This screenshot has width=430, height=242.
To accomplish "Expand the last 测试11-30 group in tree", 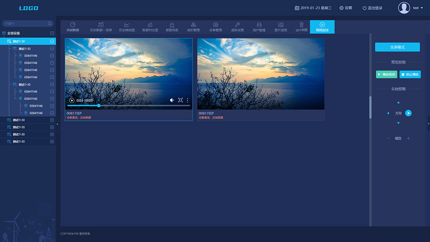I will coord(52,142).
